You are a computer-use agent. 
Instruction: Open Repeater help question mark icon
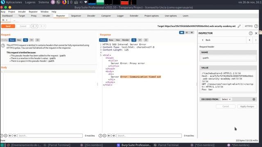256,26
